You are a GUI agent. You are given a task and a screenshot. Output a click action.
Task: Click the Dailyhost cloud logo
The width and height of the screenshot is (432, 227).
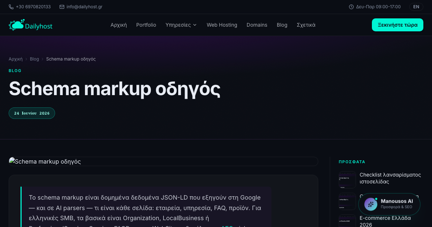click(x=31, y=25)
